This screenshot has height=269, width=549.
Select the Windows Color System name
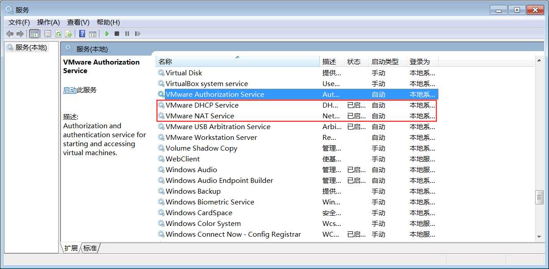(x=203, y=223)
